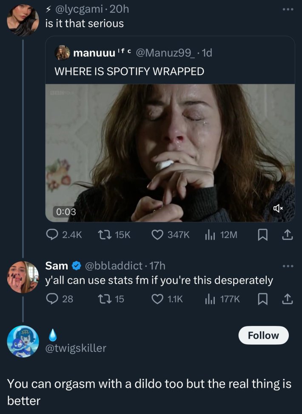The height and width of the screenshot is (414, 302).
Task: Click Sam's blue verified badge
Action: coord(76,266)
